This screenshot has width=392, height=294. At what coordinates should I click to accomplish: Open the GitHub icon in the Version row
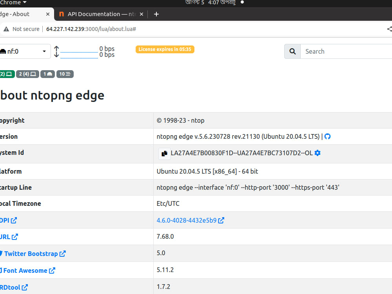pos(327,136)
